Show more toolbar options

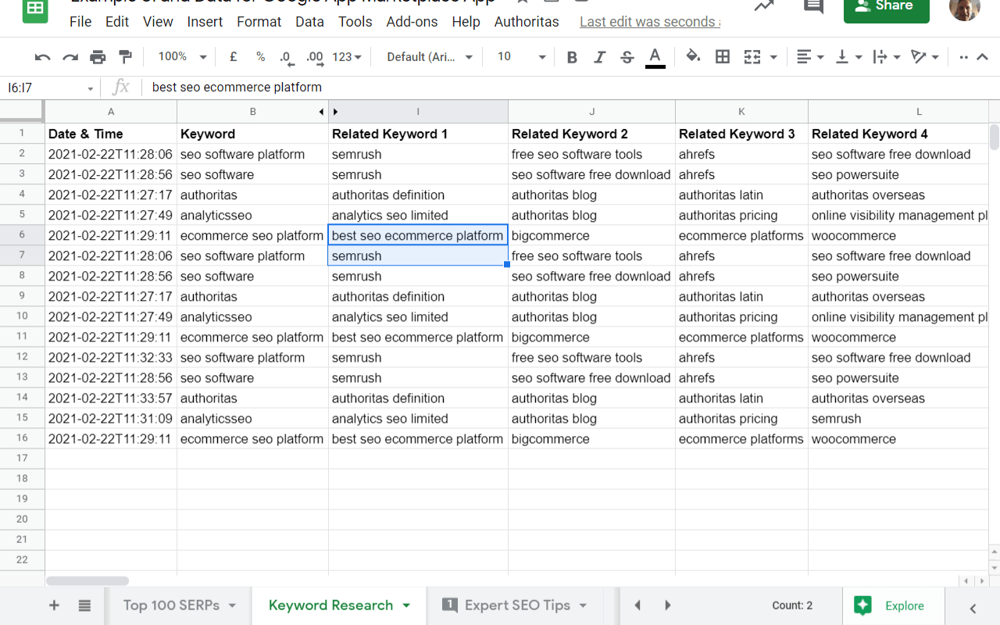(964, 57)
